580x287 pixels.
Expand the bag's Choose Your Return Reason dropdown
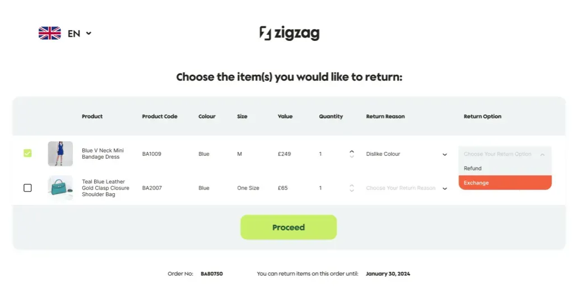click(407, 188)
